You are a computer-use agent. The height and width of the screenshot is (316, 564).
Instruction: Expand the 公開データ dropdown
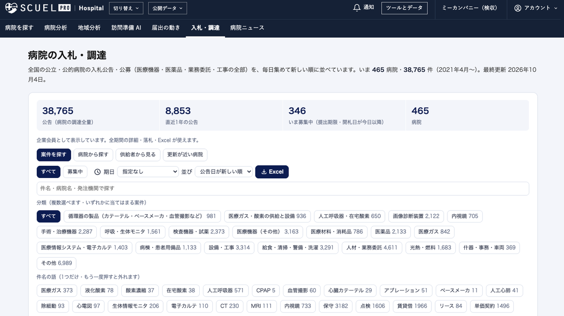(x=167, y=8)
